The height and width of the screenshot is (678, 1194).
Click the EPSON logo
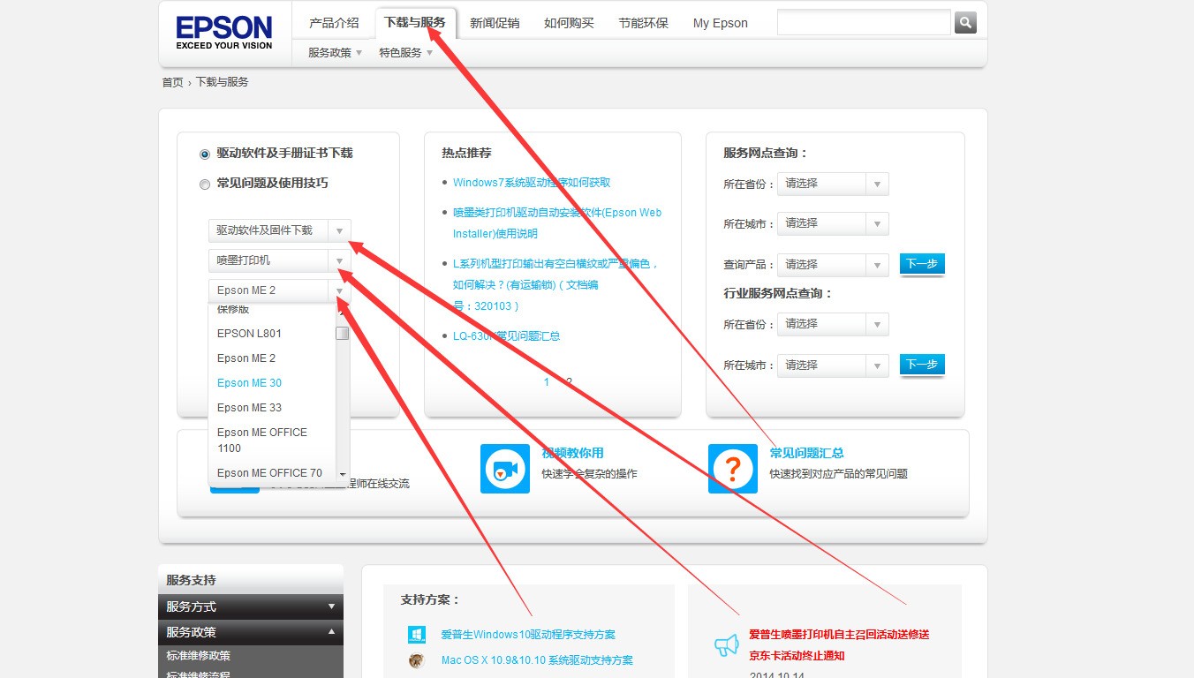(x=224, y=34)
